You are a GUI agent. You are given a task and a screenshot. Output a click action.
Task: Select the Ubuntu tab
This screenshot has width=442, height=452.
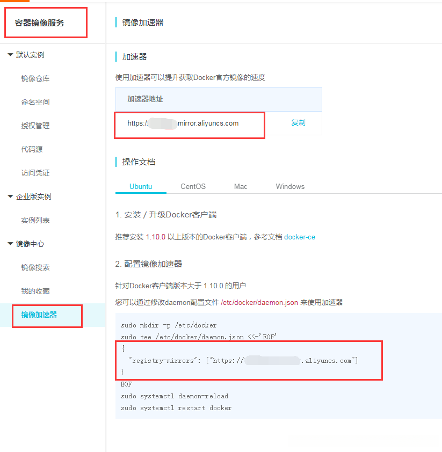(140, 186)
